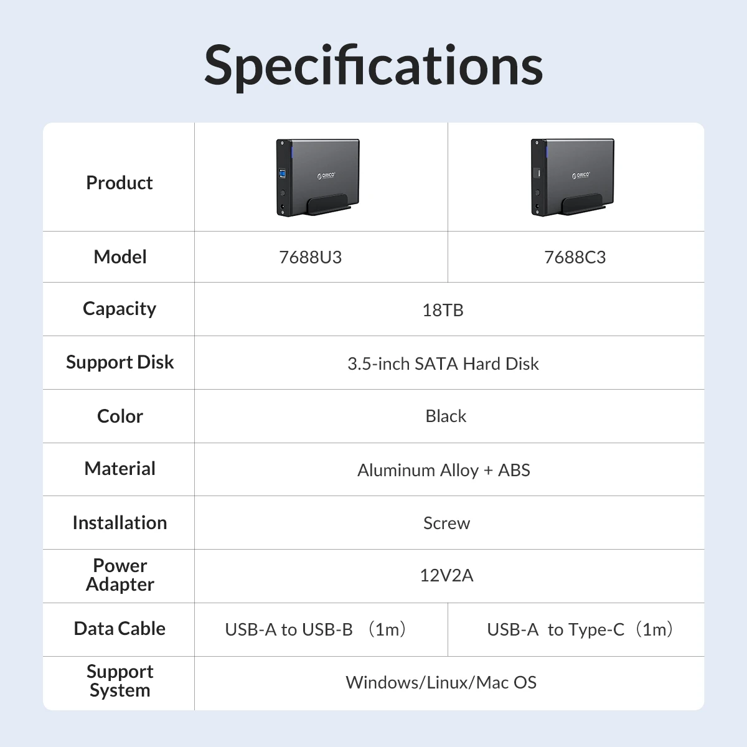
Task: Click the 7688C3 enclosure product image
Action: tap(573, 178)
